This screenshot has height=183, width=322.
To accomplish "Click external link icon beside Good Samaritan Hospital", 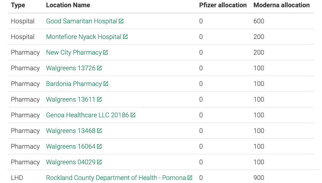I will click(x=121, y=21).
